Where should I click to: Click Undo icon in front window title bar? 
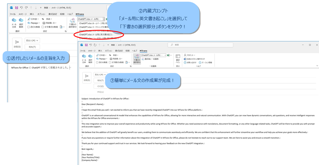pos(91,45)
